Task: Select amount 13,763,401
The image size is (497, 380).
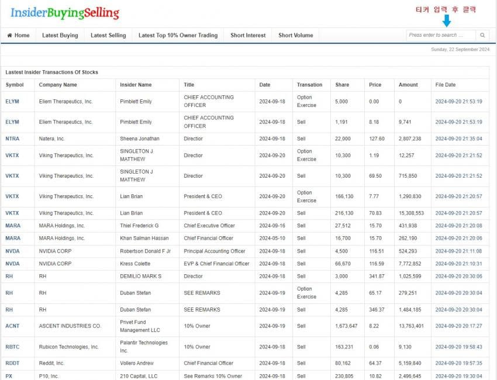Action: pos(411,326)
